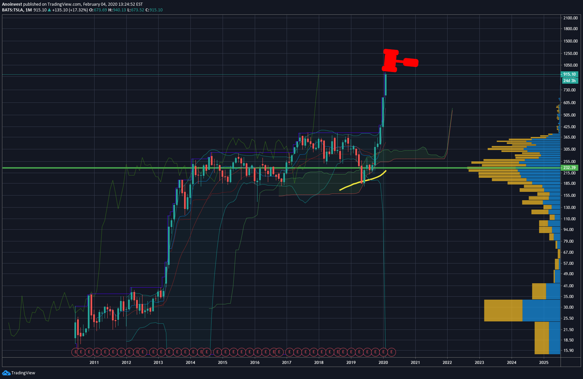This screenshot has height=379, width=583.
Task: Click the 2016 year label
Action: coord(255,363)
